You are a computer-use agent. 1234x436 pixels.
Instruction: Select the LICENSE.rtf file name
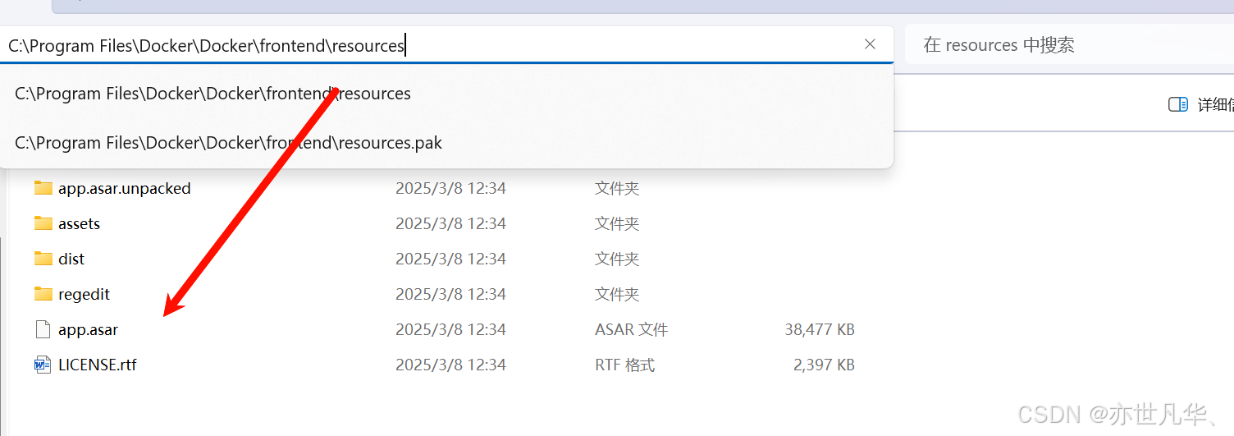(97, 365)
